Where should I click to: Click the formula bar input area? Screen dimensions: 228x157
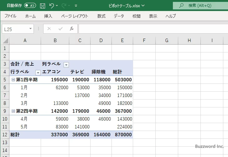click(153, 29)
